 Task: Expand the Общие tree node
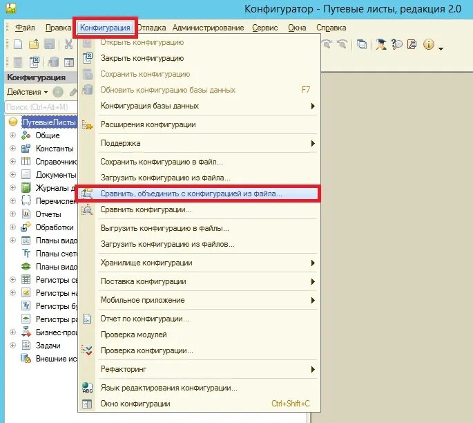coord(12,135)
